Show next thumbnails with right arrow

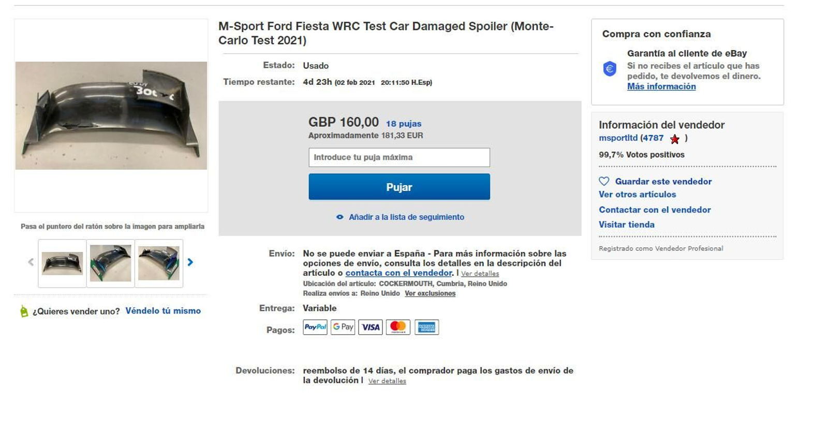click(x=190, y=262)
